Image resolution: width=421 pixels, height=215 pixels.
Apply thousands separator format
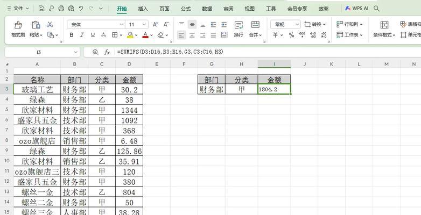click(x=302, y=35)
